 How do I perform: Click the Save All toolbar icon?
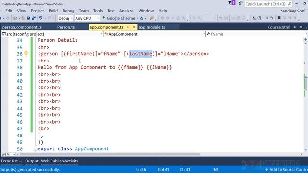pyautogui.click(x=34, y=18)
